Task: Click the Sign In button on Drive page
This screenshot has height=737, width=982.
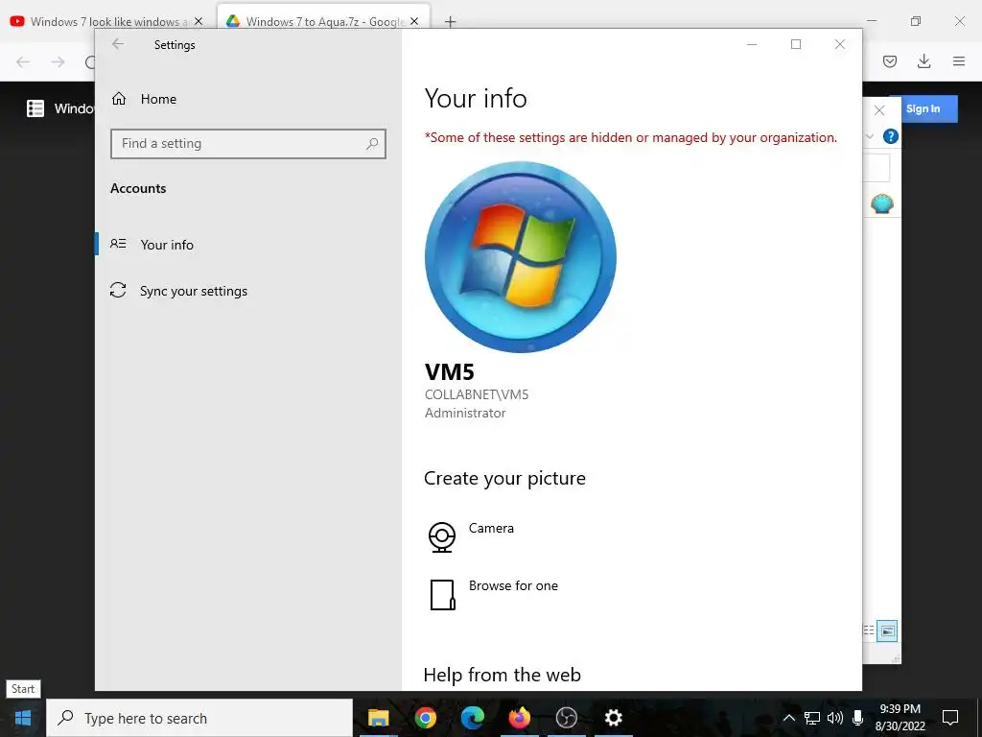Action: point(924,109)
